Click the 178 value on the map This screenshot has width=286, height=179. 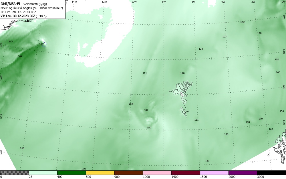click(x=259, y=33)
